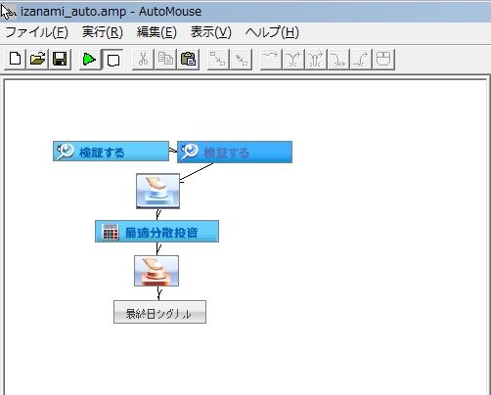Open the ヘルプ(H) menu

[x=272, y=32]
